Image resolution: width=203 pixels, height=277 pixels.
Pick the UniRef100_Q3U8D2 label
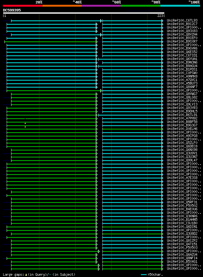click(x=182, y=234)
